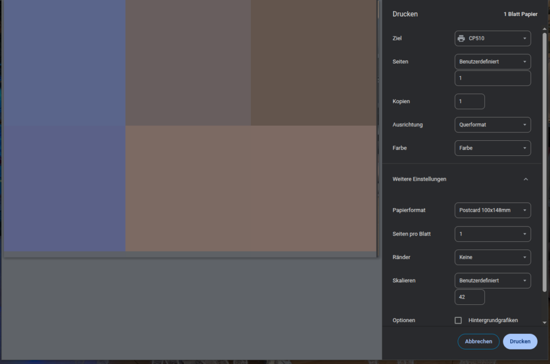Click the custom page range input field
Image resolution: width=550 pixels, height=364 pixels.
point(493,78)
